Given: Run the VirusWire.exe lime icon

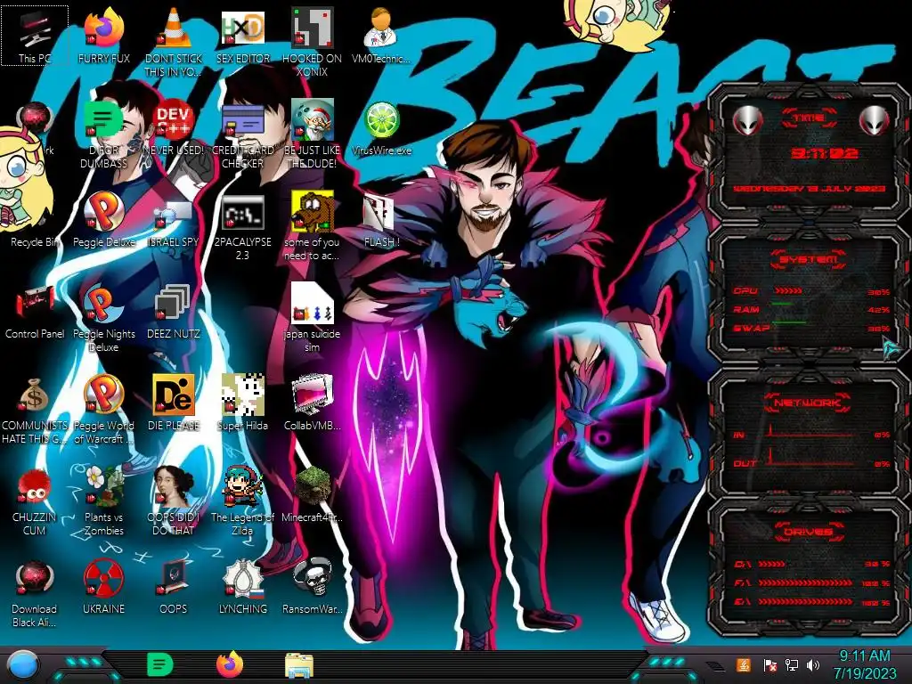Looking at the screenshot, I should [x=381, y=128].
